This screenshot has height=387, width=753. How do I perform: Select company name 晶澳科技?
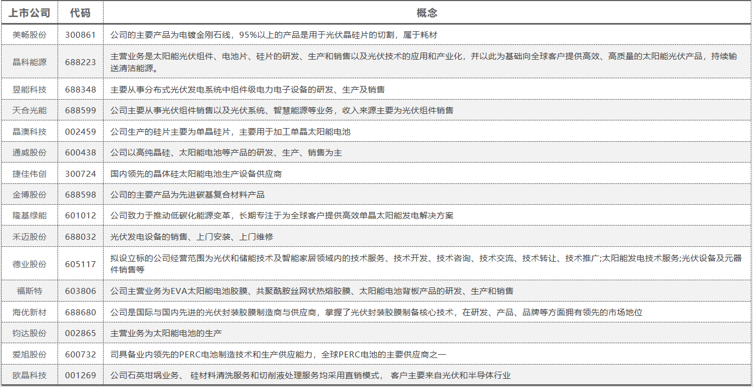(x=30, y=132)
